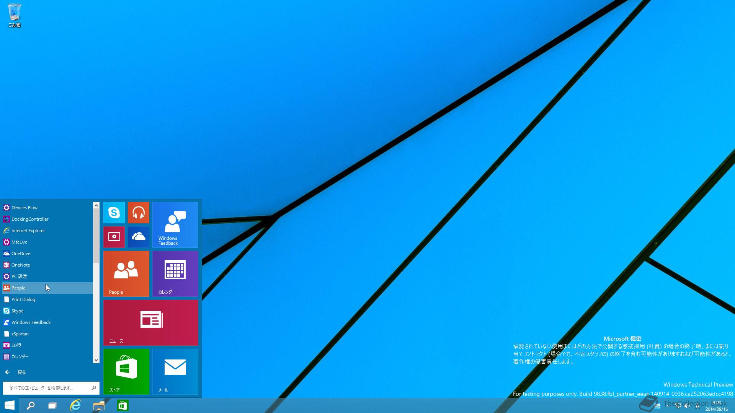Open the OneDrive cloud tile
This screenshot has height=413, width=735.
(138, 237)
